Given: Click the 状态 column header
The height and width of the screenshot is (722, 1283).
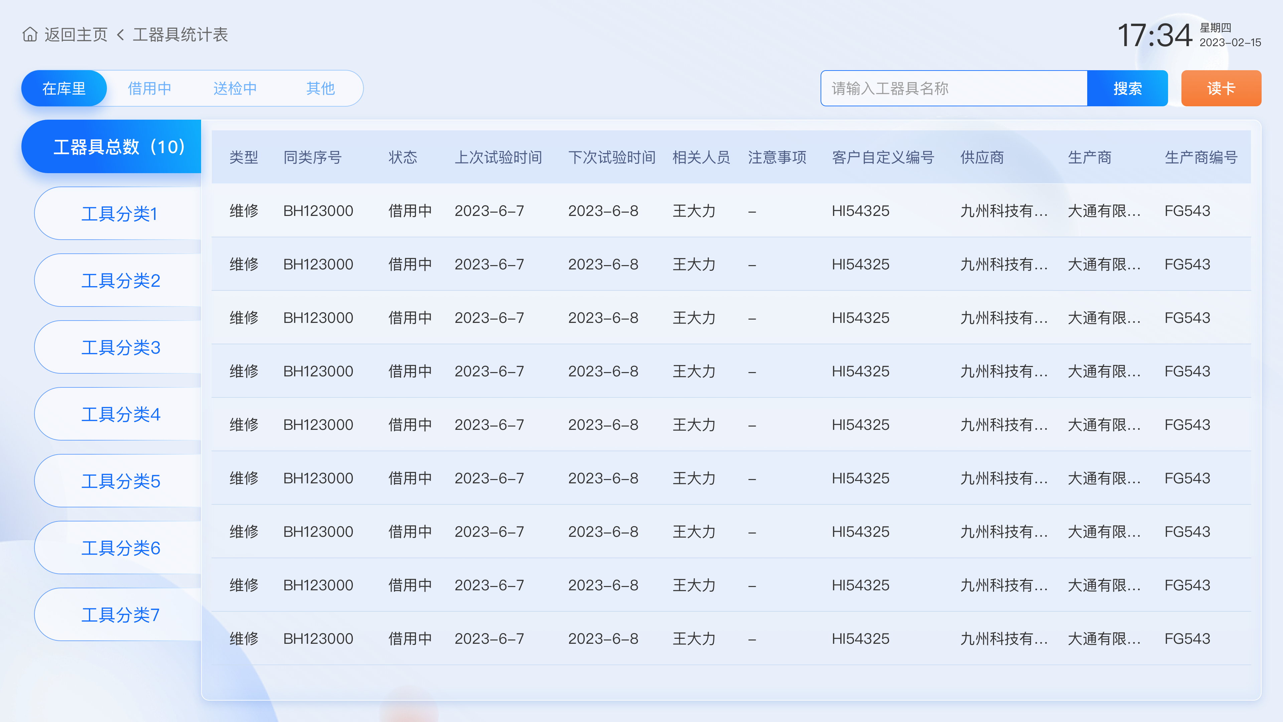Looking at the screenshot, I should click(x=403, y=157).
